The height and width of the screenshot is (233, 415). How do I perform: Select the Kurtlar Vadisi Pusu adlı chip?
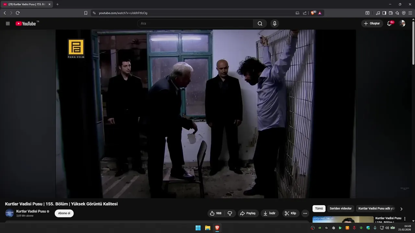click(376, 209)
